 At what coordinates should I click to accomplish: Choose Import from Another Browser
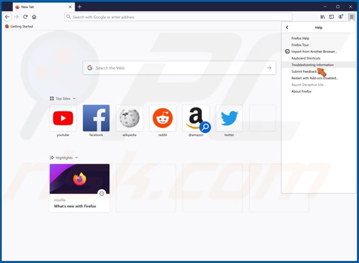tap(319, 52)
